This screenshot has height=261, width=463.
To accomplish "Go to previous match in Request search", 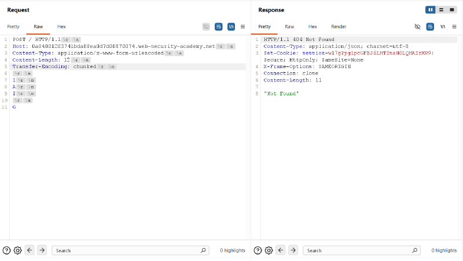I will coord(30,251).
